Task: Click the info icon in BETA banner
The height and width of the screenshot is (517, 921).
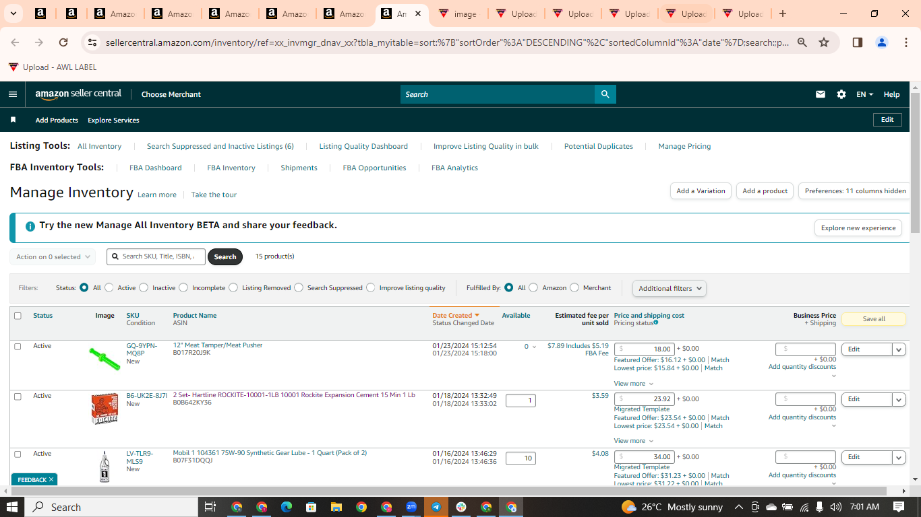Action: [x=30, y=226]
